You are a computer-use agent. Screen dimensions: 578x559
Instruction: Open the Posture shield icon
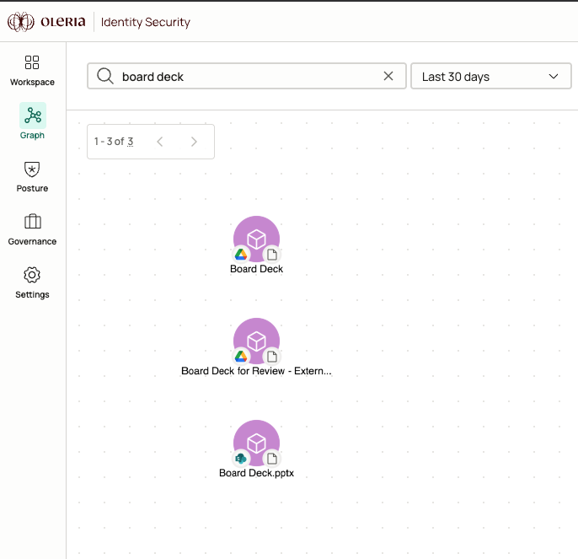point(32,169)
